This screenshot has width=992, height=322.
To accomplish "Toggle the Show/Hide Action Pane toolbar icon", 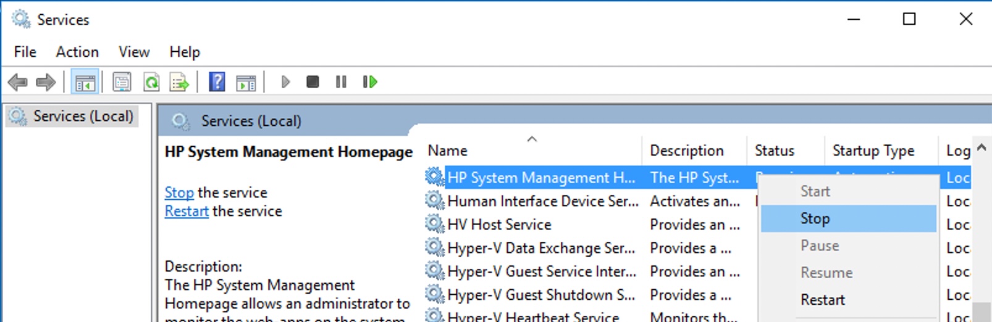I will click(246, 82).
